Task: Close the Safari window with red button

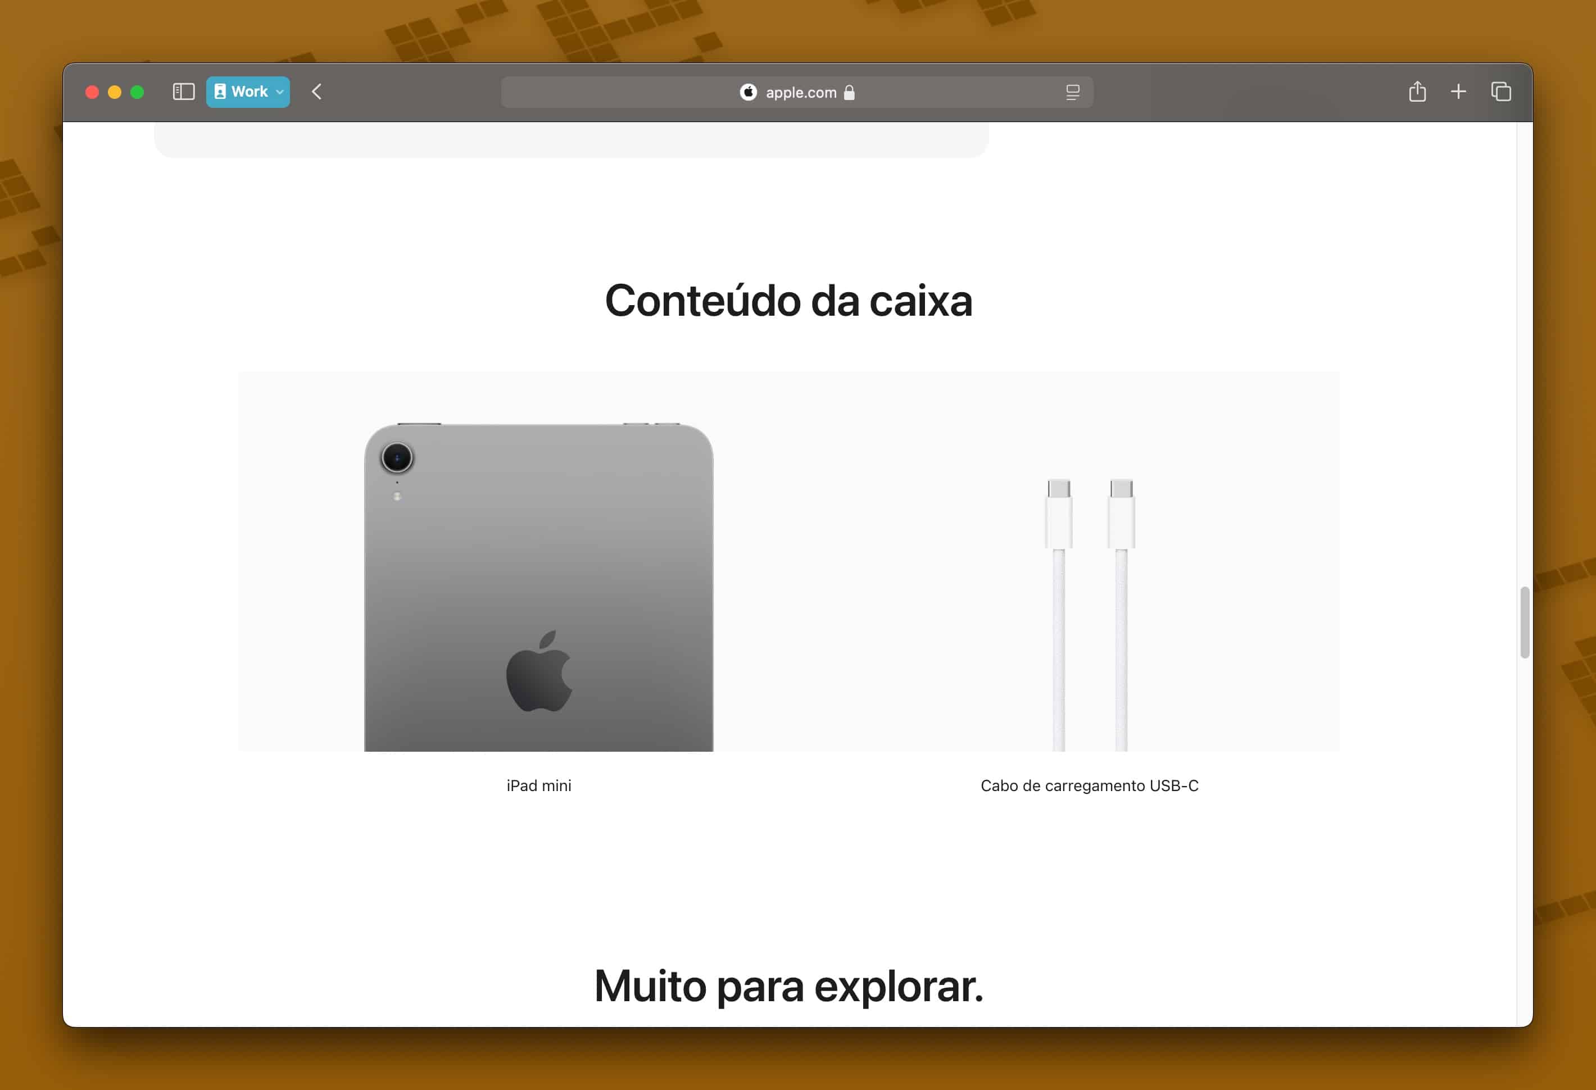Action: point(92,92)
